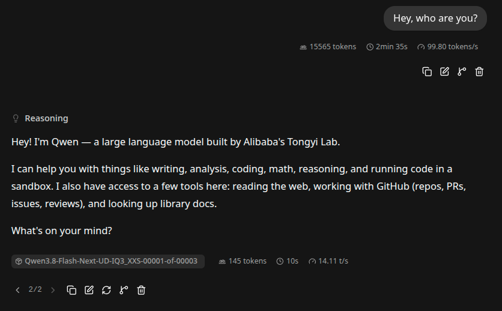
Task: Click the Qwen3.8-Flash-Next model name badge
Action: click(108, 261)
